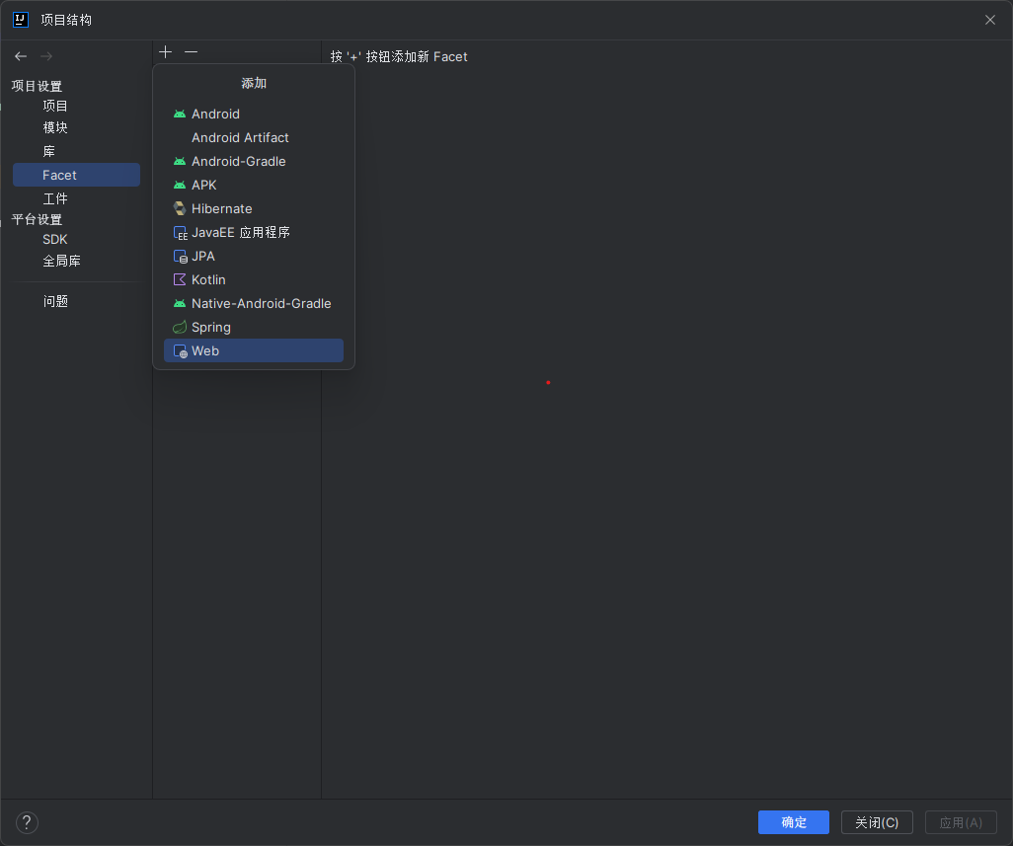Click the 添加 popup header text
This screenshot has width=1013, height=846.
(253, 83)
